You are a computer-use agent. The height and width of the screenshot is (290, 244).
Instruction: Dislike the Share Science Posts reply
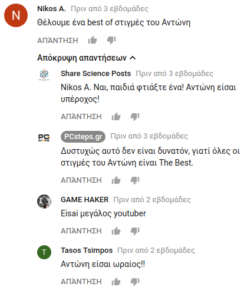coord(135,117)
